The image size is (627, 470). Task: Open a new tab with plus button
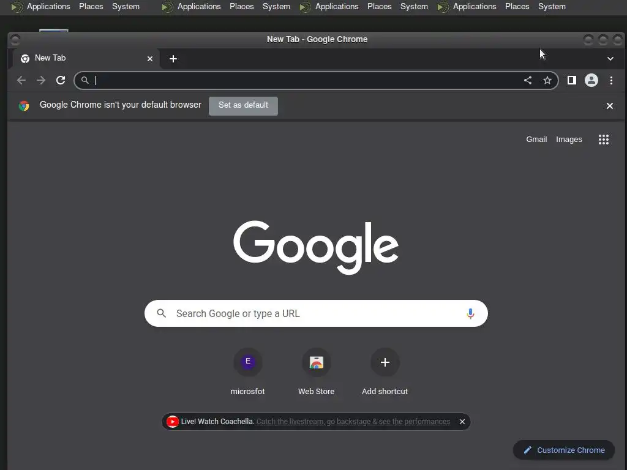(x=173, y=59)
